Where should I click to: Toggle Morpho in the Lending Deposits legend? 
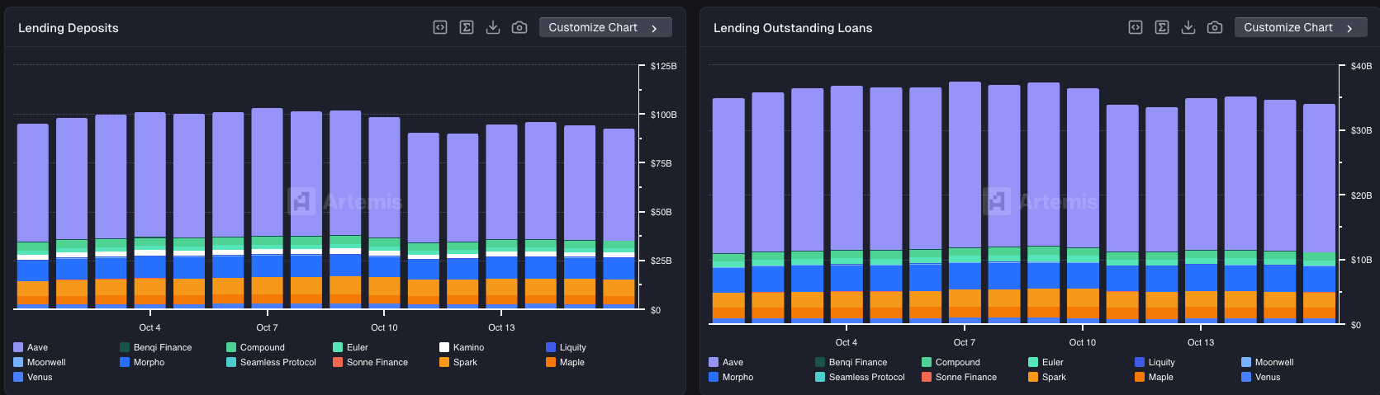(x=142, y=362)
